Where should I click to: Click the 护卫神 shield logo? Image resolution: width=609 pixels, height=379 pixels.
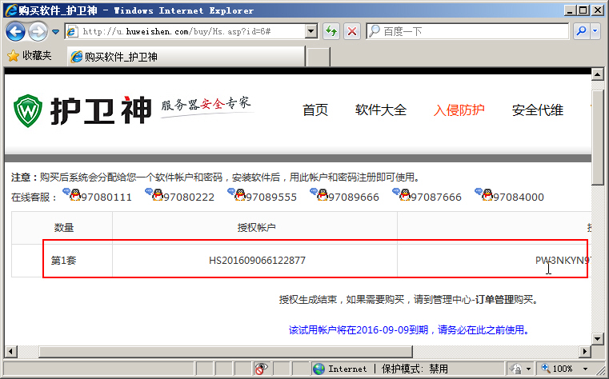tap(28, 111)
